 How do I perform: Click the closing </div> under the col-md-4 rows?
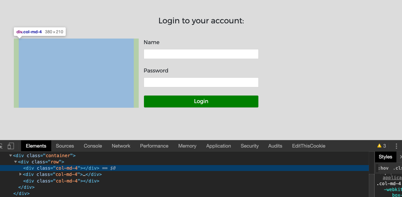tap(26, 187)
